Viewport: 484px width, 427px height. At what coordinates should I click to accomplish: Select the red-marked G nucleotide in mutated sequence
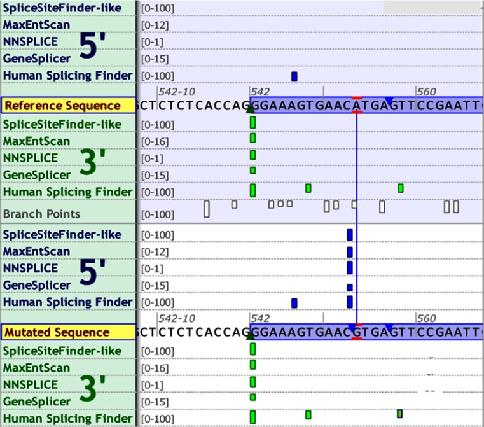[x=357, y=332]
